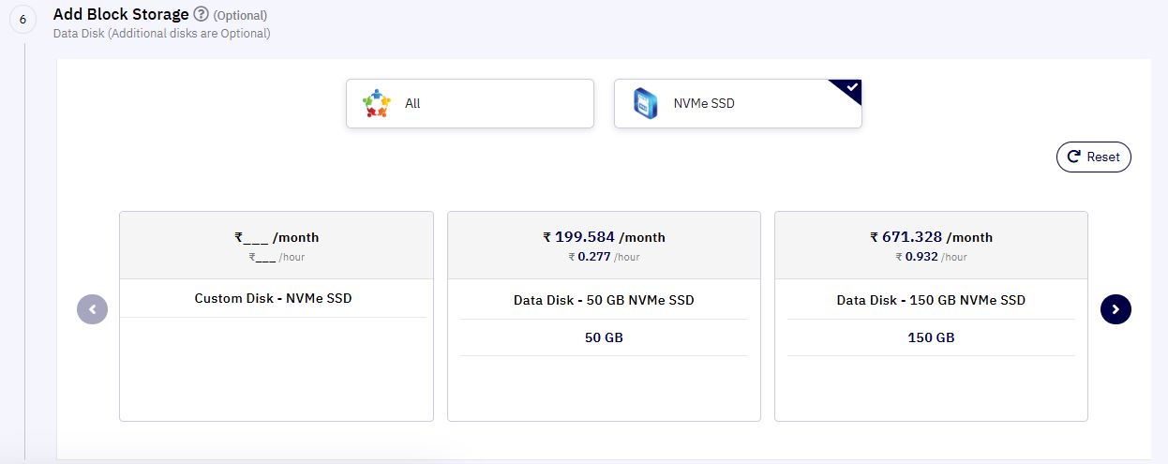Choose Data Disk - 150 GB NVMe SSD
This screenshot has width=1168, height=464.
(x=931, y=316)
